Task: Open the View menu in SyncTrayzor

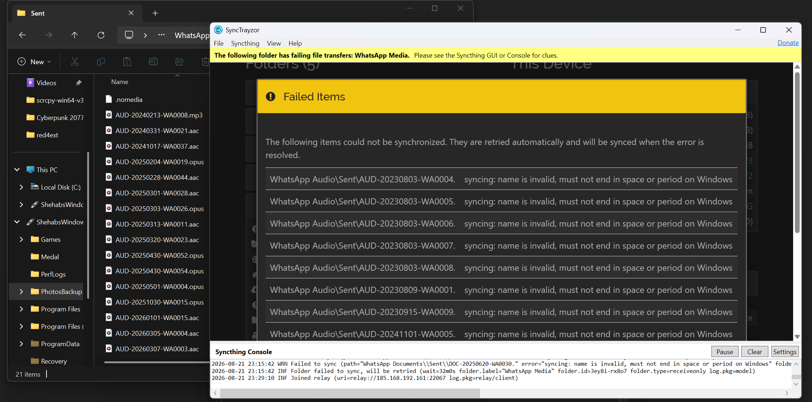Action: [274, 43]
